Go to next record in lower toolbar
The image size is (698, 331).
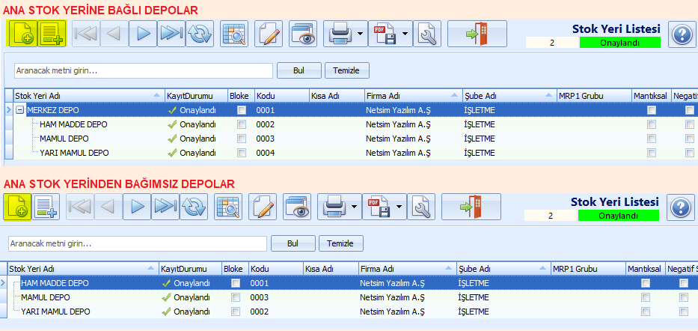click(137, 207)
